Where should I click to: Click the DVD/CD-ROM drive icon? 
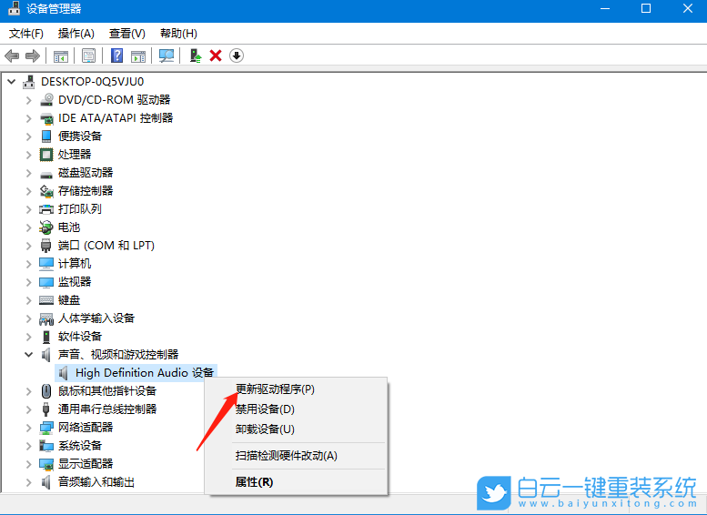point(46,100)
